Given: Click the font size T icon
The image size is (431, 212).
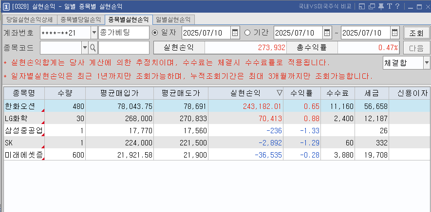Looking at the screenshot, I should point(389,6).
